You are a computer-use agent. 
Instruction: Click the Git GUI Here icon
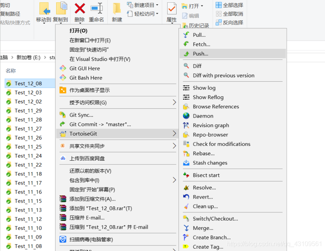tap(63, 68)
